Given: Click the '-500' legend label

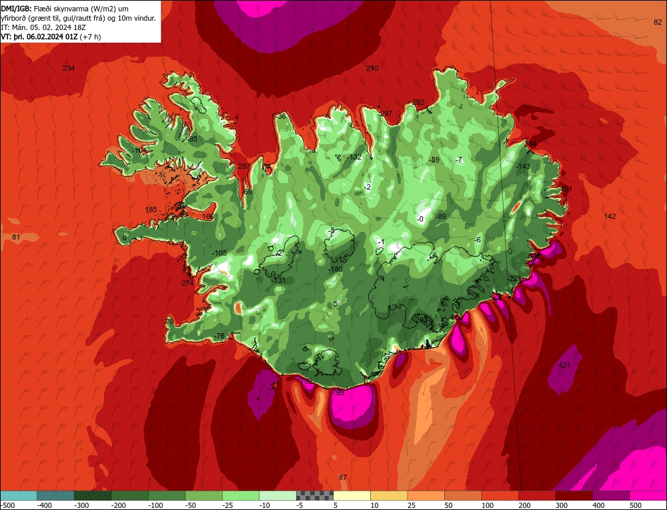Looking at the screenshot, I should (x=7, y=505).
